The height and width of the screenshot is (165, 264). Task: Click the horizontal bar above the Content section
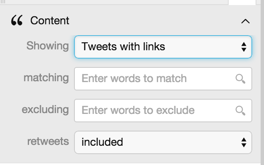(x=114, y=2)
